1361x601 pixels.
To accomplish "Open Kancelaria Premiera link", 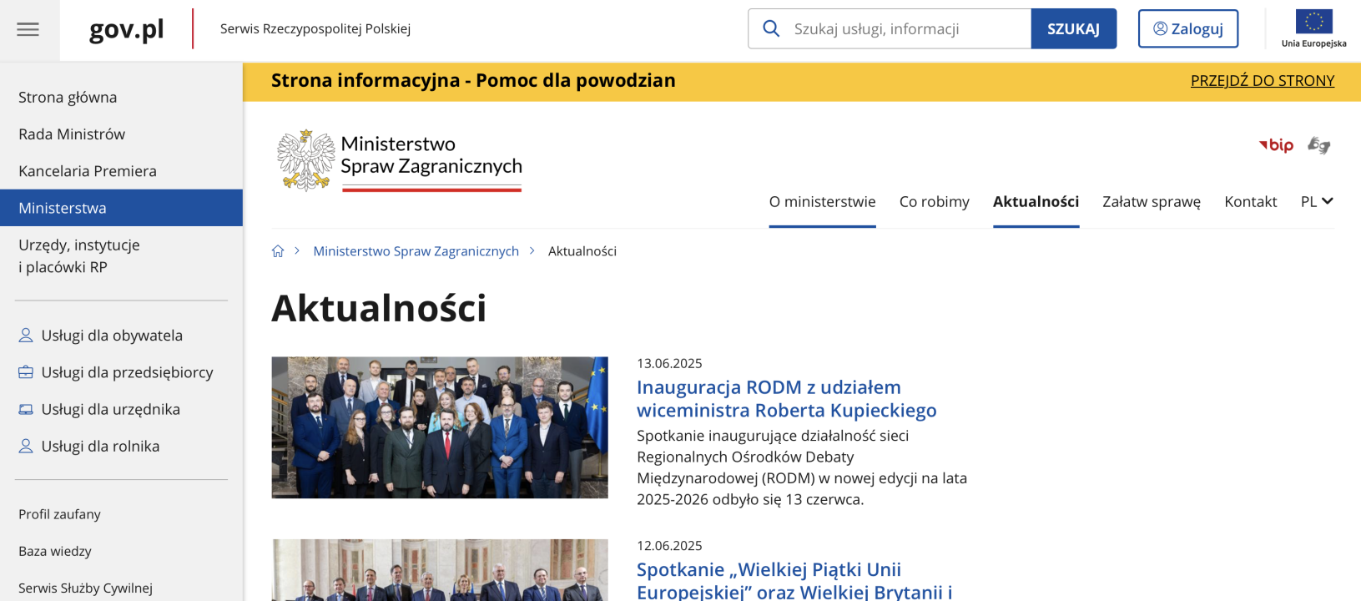I will coord(88,171).
